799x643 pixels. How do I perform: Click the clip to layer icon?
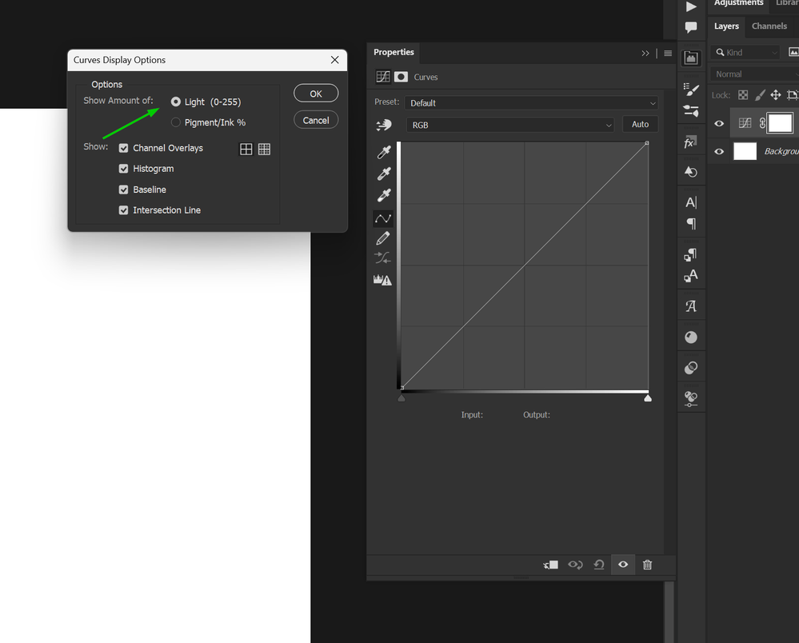(x=551, y=565)
